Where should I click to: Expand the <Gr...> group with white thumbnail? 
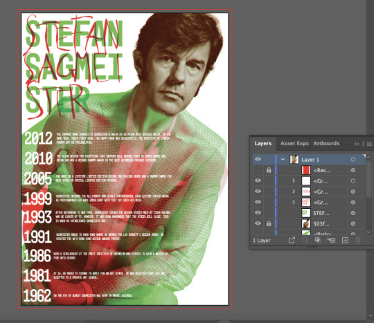[294, 181]
